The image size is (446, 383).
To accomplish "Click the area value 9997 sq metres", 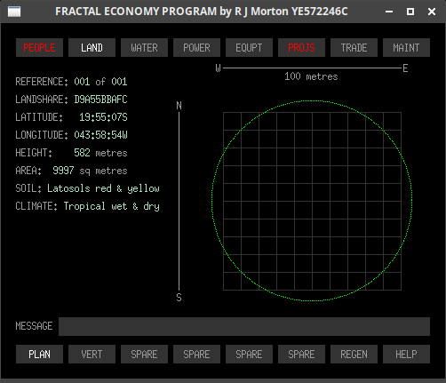I will [x=90, y=171].
